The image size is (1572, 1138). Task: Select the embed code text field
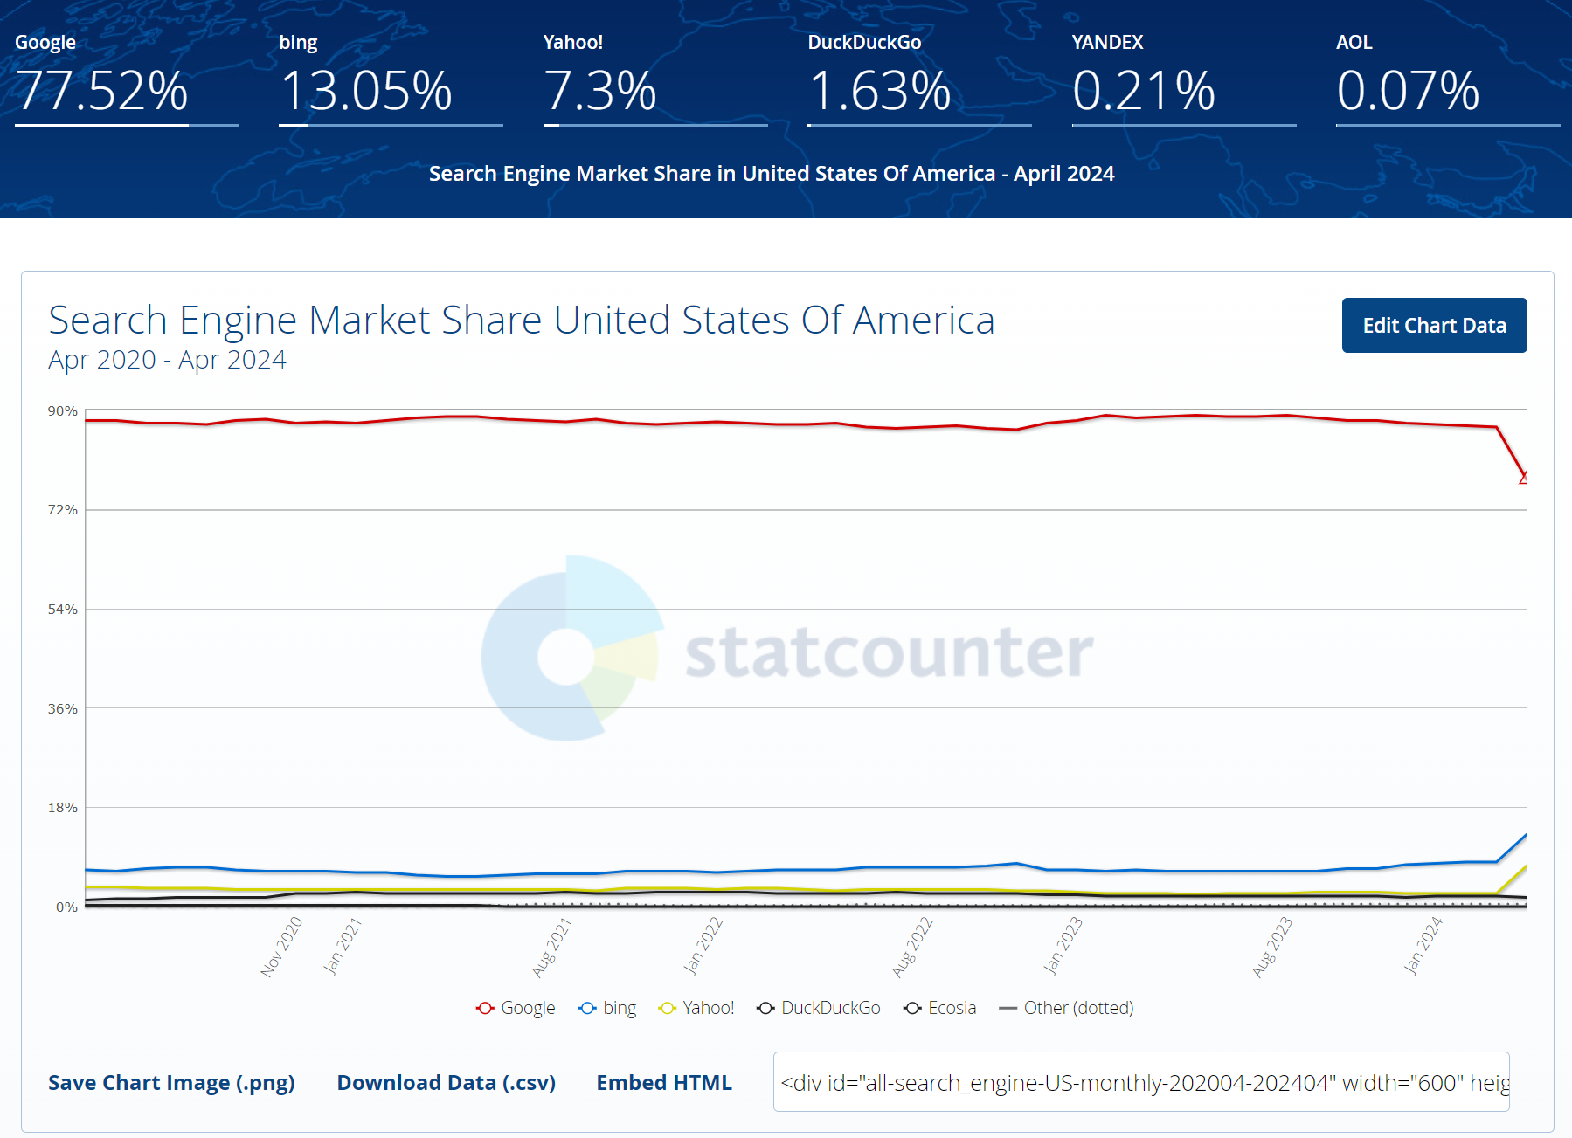(1141, 1082)
